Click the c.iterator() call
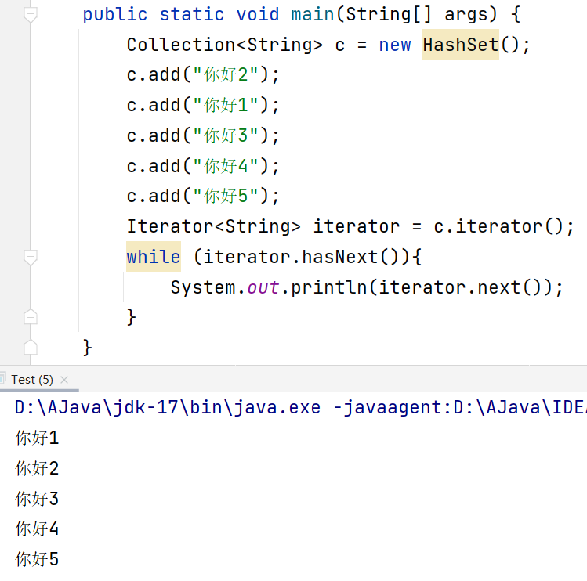The image size is (587, 581). pyautogui.click(x=498, y=226)
